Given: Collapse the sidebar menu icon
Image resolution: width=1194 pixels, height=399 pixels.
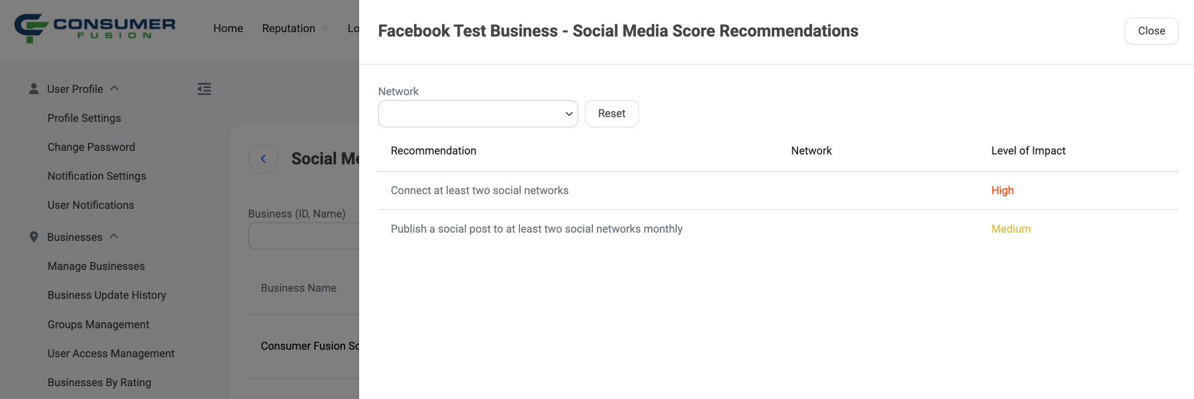Looking at the screenshot, I should pyautogui.click(x=204, y=89).
